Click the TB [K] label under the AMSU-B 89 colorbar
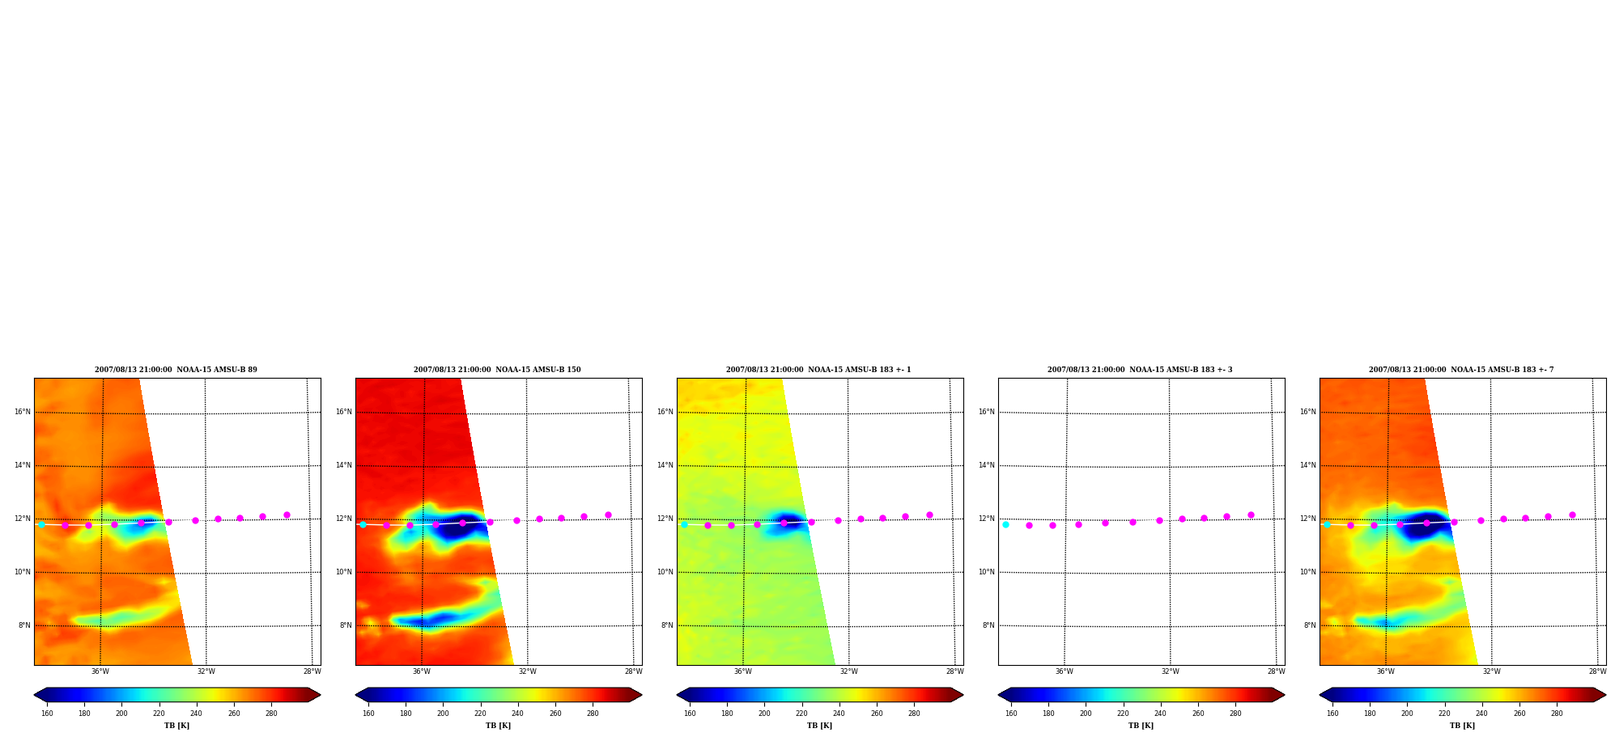Viewport: 1615px width, 737px height. pos(176,726)
